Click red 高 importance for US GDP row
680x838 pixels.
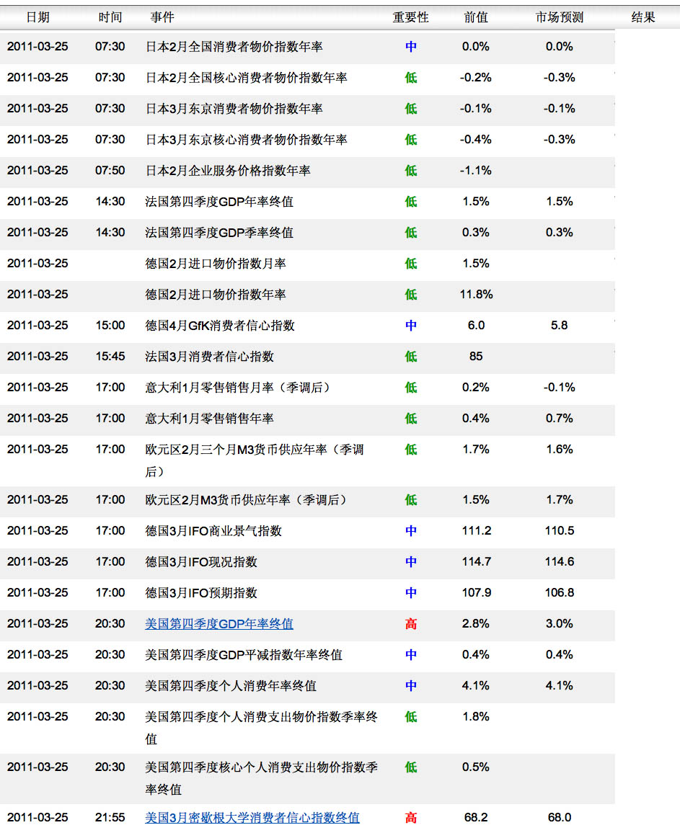tap(411, 624)
